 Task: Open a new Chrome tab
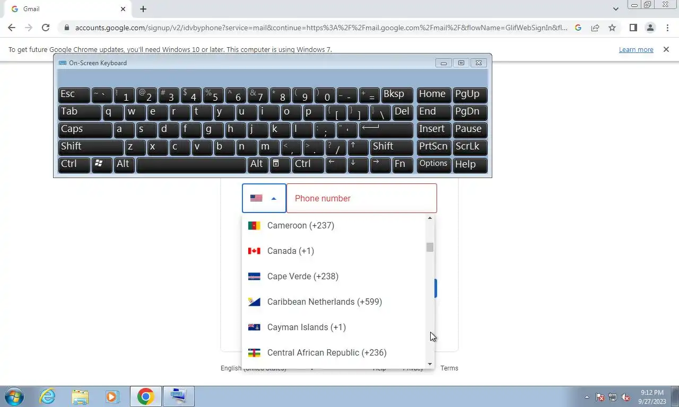point(143,9)
